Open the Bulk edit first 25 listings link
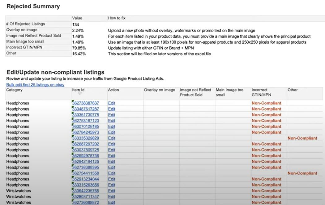 pos(35,85)
